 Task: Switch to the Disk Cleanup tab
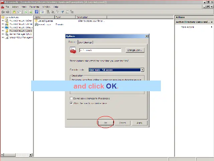pos(86,42)
